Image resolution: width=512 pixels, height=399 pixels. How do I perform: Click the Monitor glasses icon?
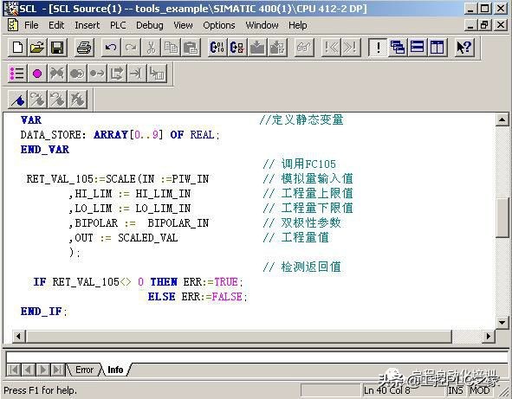(304, 48)
